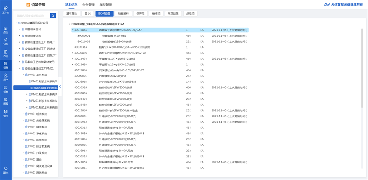Open the 分析 analysis sidebar icon
The height and width of the screenshot is (180, 368).
6,41
